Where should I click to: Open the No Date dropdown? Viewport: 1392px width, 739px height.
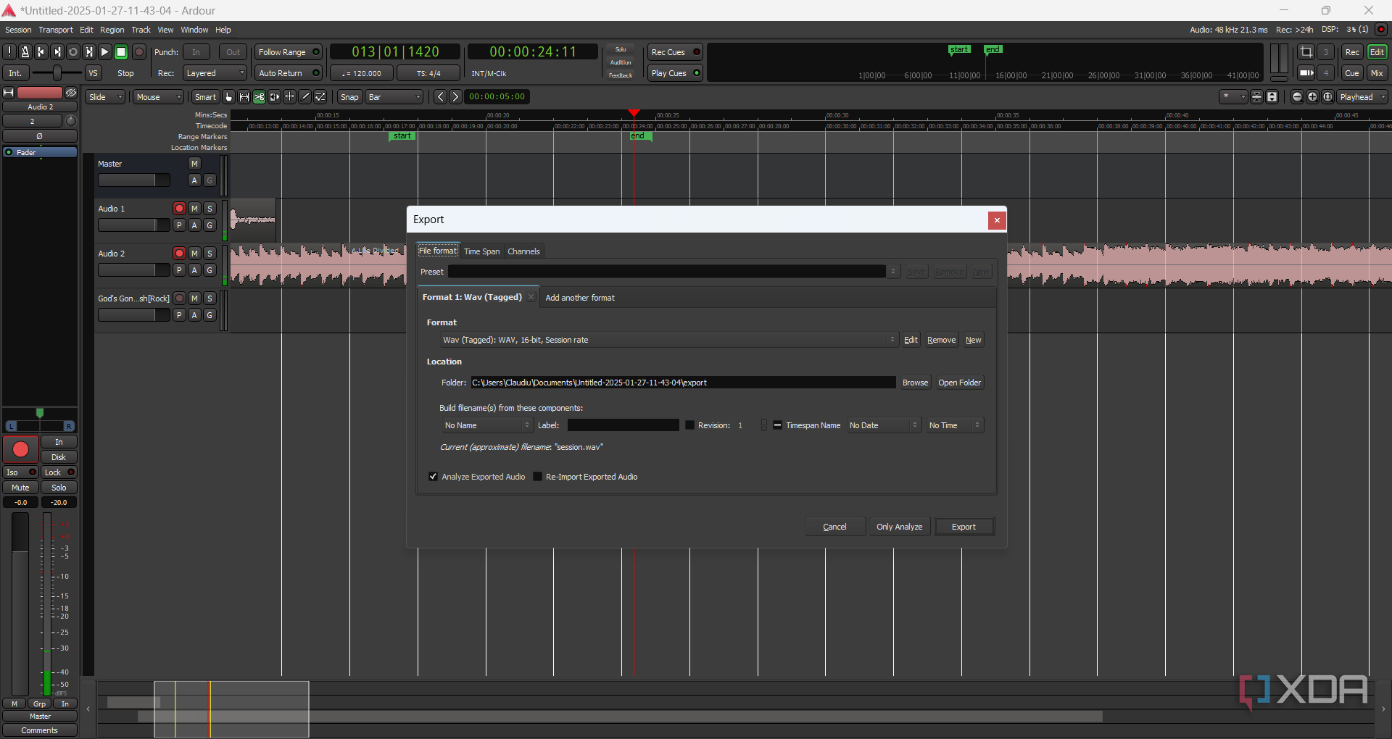pyautogui.click(x=883, y=425)
